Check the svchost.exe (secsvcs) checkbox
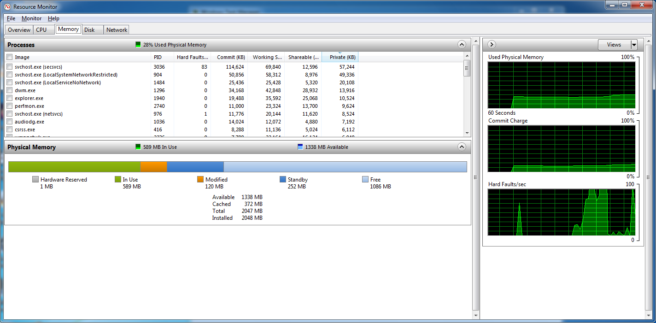 10,67
